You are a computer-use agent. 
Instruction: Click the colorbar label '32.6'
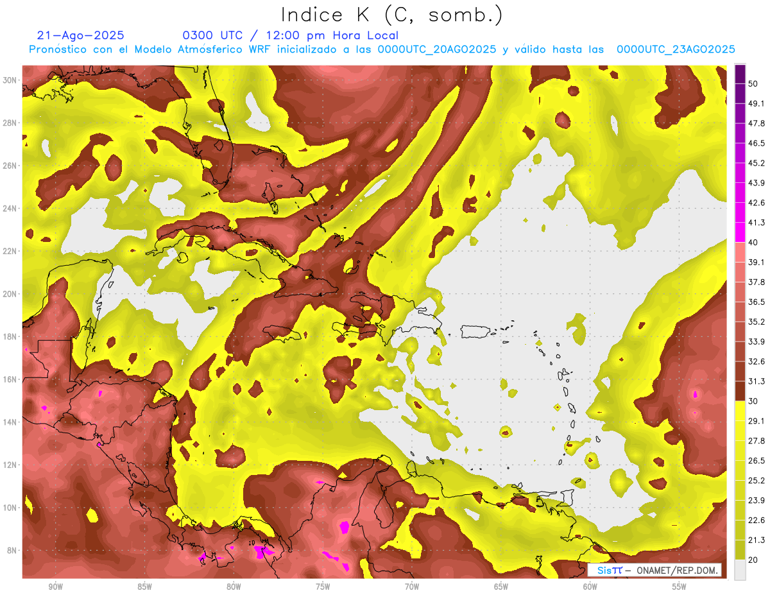tap(757, 361)
